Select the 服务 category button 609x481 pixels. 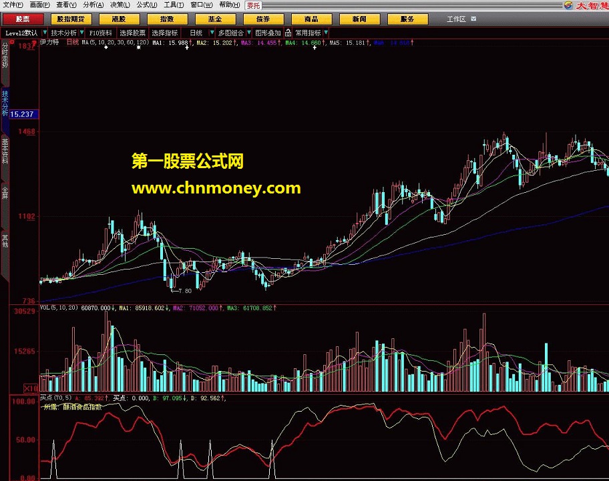click(407, 19)
